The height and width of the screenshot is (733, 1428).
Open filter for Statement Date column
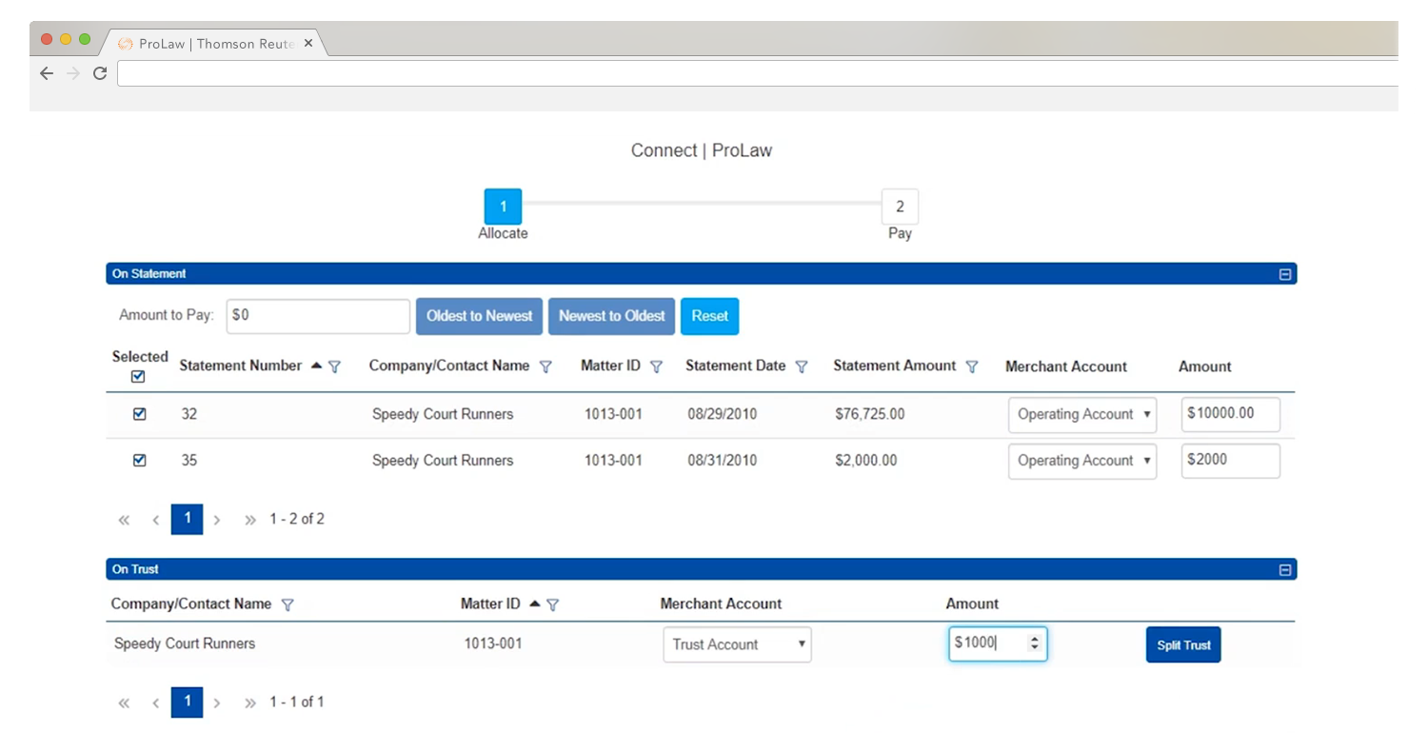[x=802, y=366]
